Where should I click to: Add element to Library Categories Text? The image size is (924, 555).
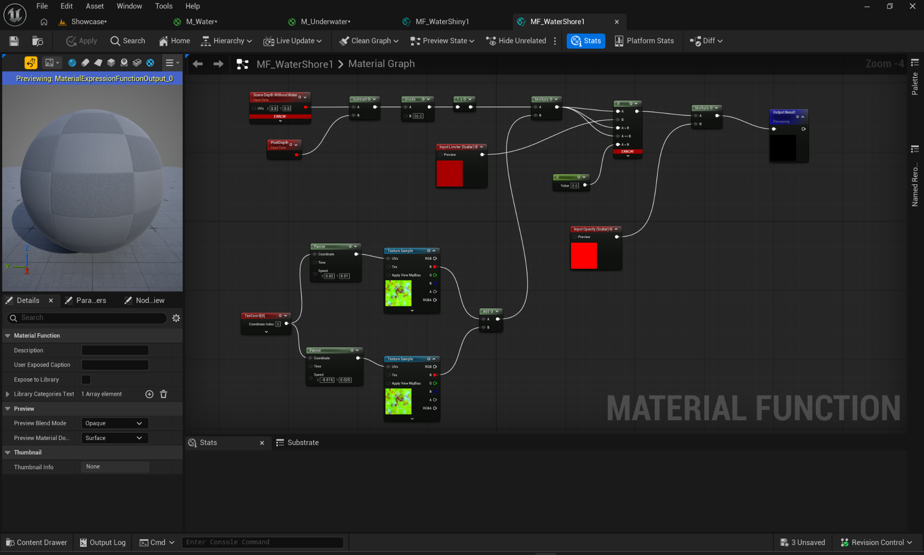(x=149, y=394)
